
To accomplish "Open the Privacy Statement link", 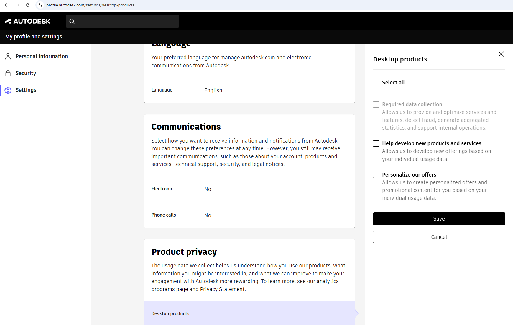I will coord(222,289).
